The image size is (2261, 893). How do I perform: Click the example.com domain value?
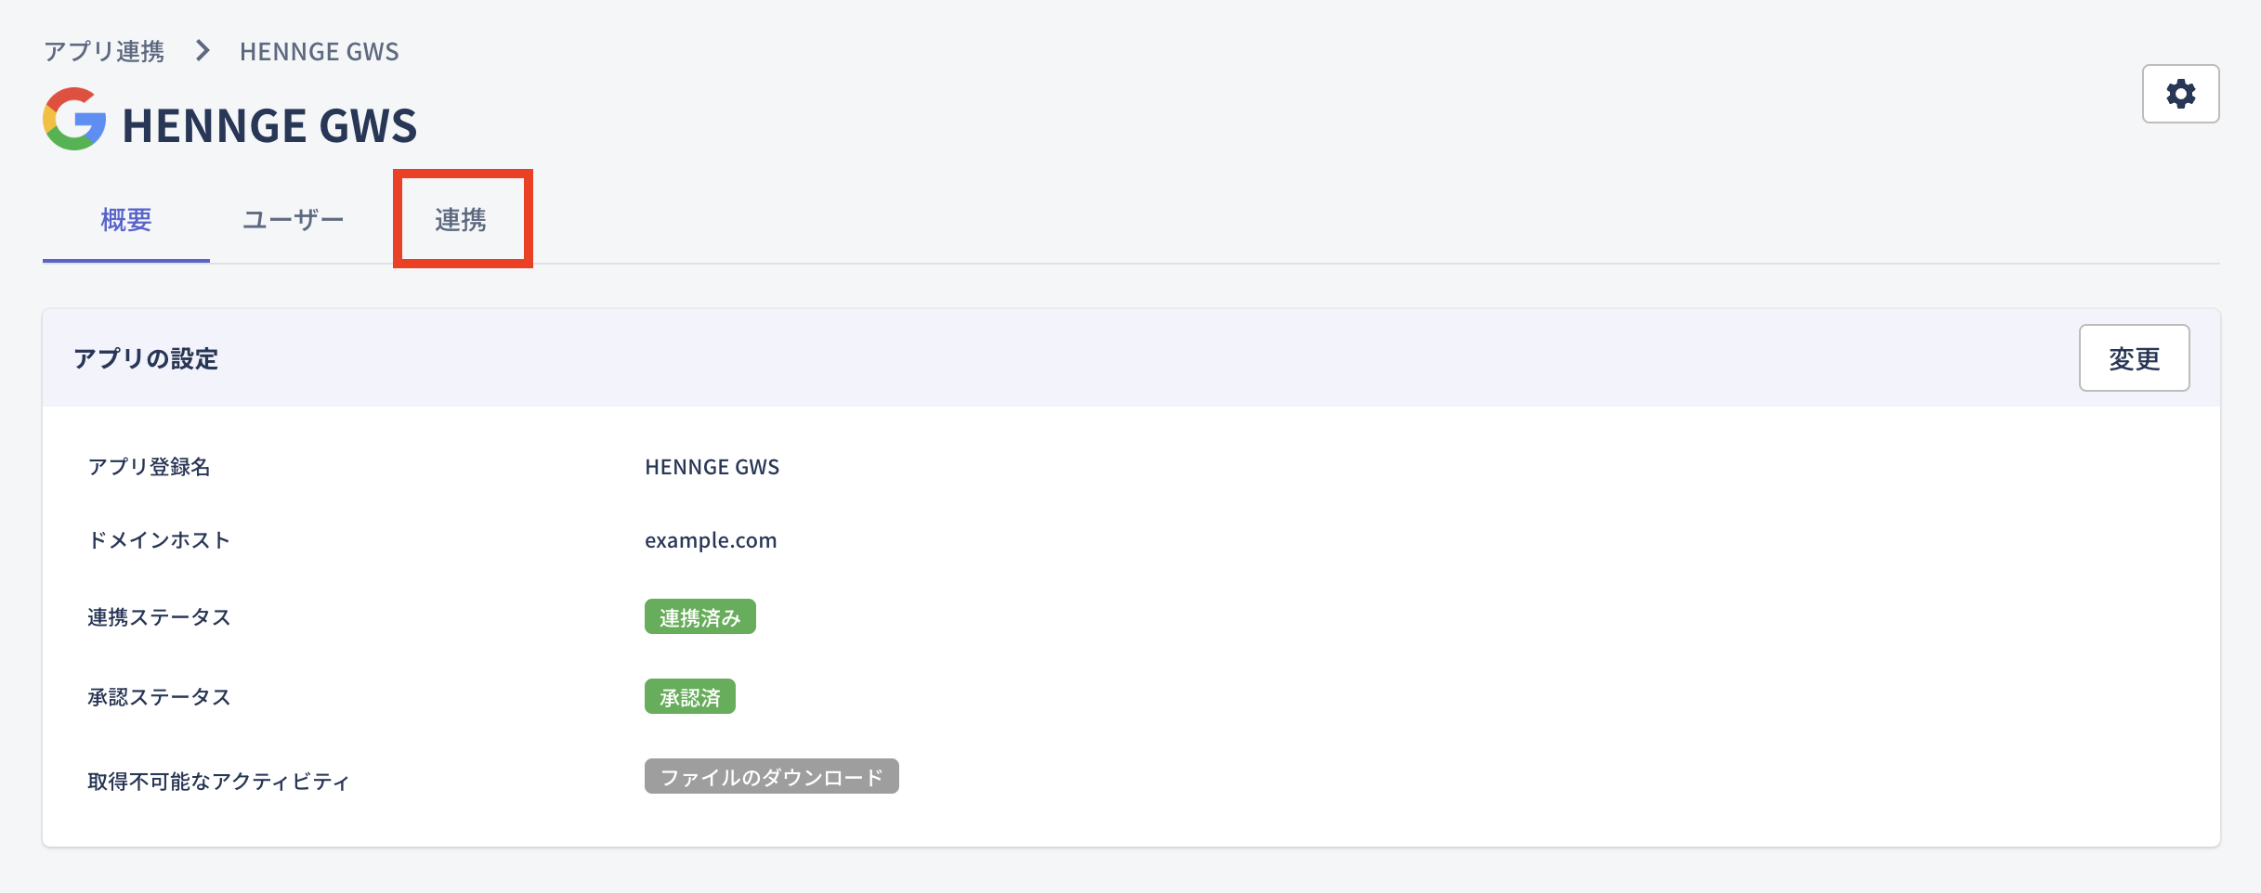(x=711, y=540)
